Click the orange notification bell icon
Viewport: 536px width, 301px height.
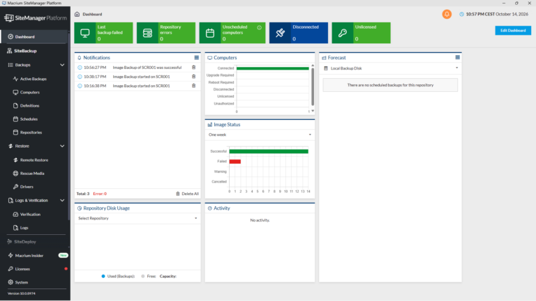point(447,14)
